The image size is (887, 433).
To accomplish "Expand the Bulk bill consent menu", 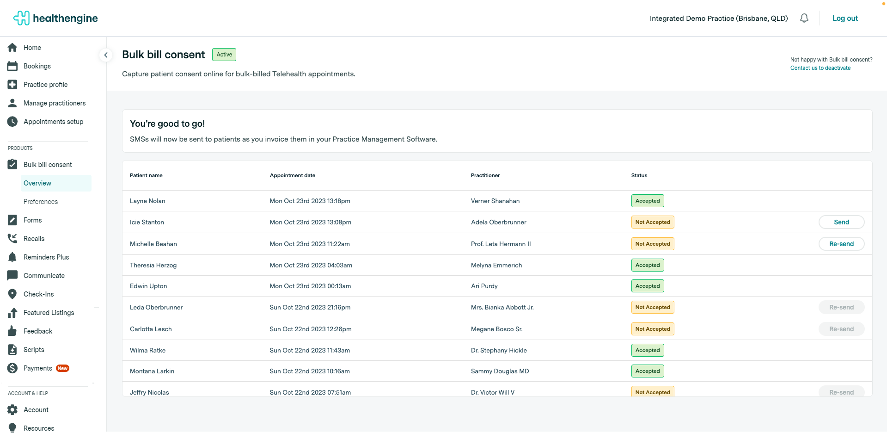I will click(48, 165).
